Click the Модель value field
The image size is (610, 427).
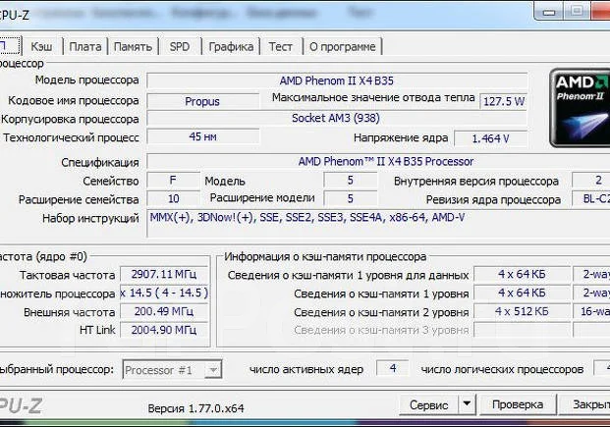[350, 181]
